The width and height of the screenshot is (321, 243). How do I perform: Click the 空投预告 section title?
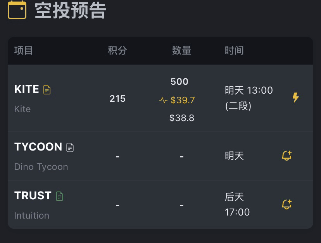pos(71,10)
